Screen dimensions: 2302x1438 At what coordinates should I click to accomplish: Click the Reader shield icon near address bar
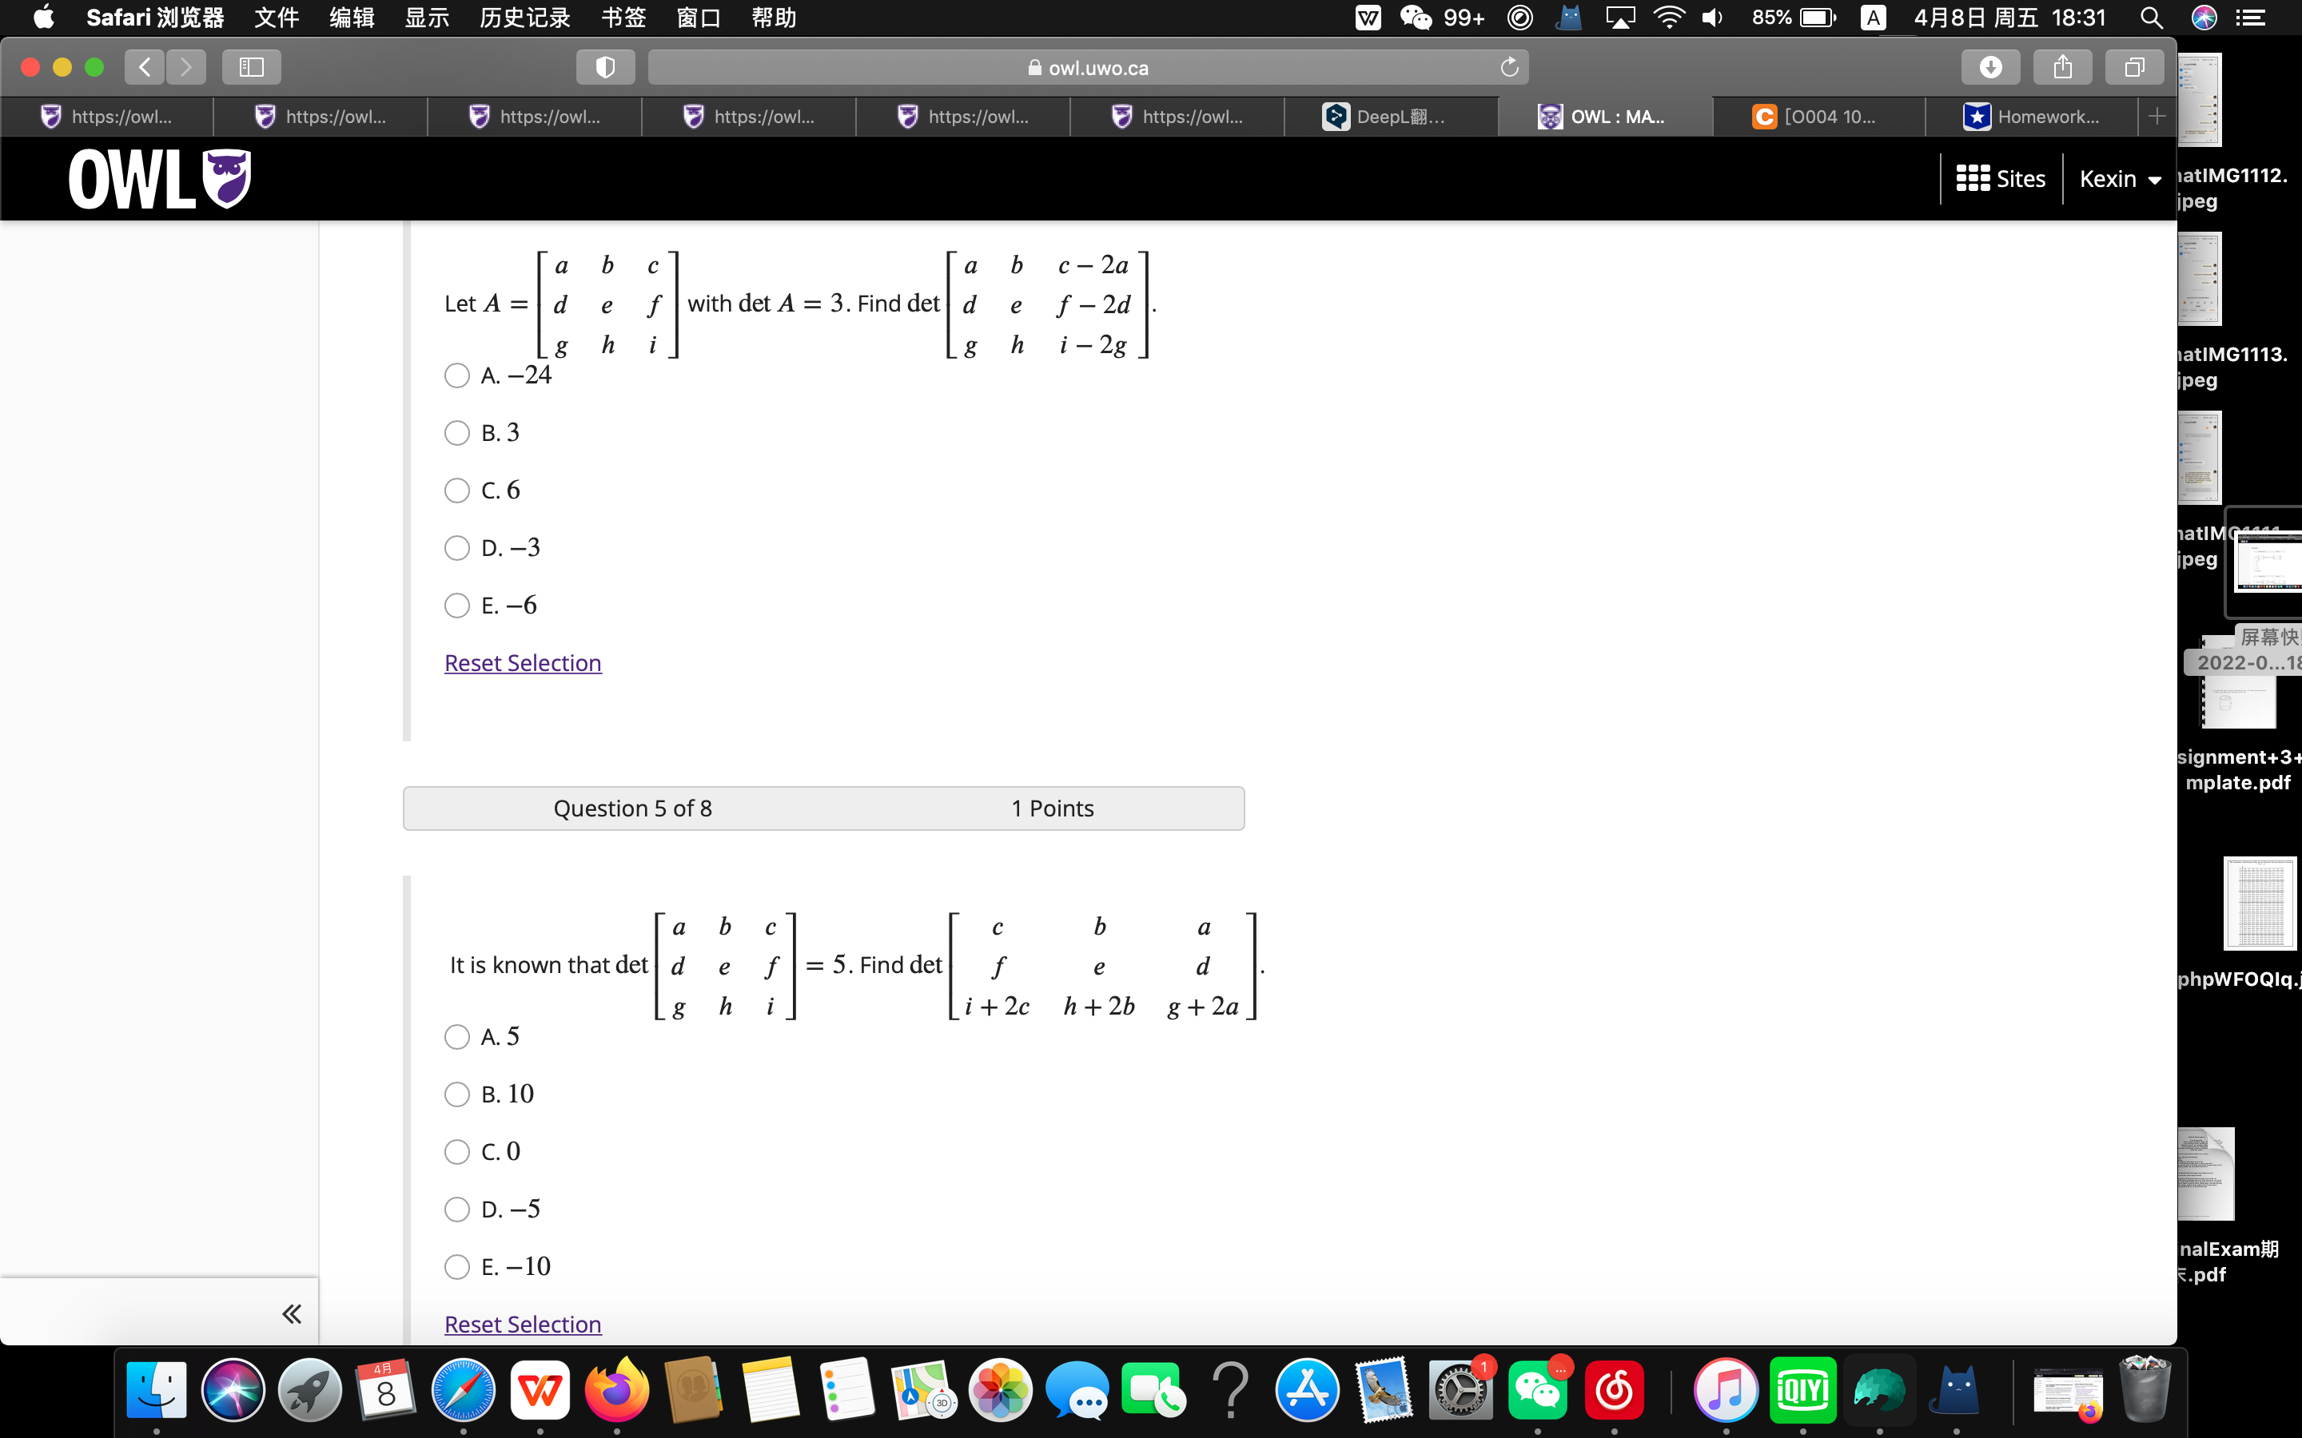(x=604, y=66)
